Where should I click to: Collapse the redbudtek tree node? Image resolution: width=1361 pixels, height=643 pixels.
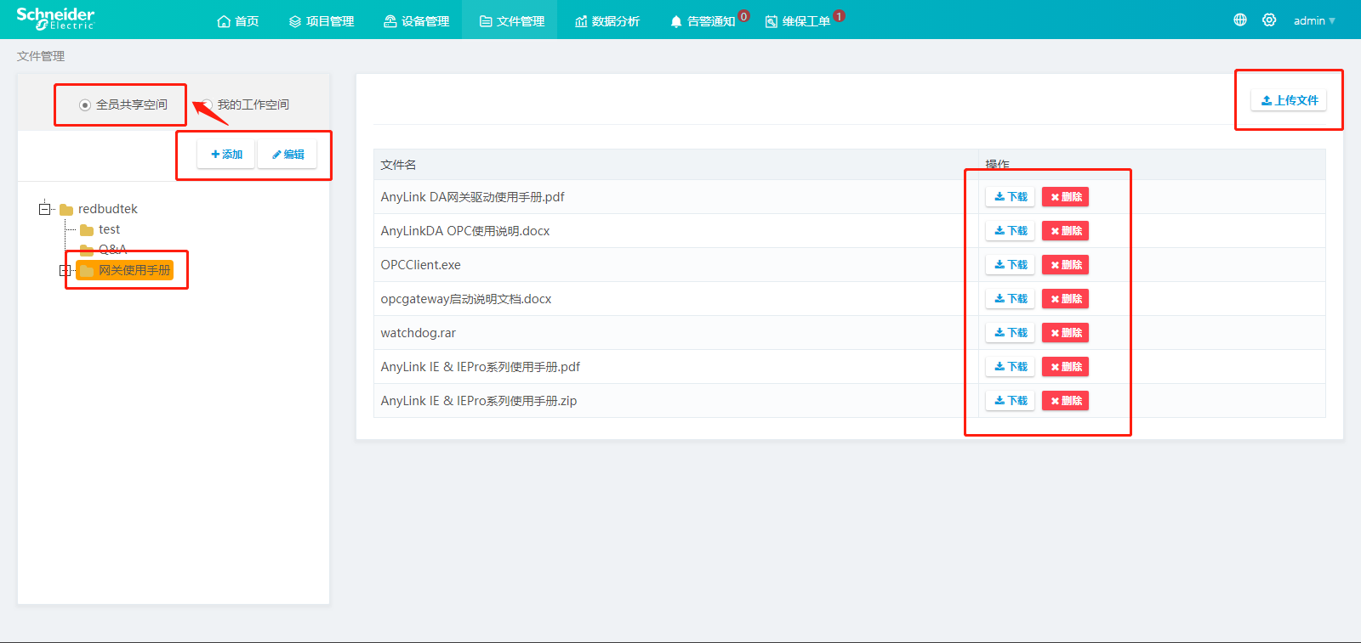point(45,208)
